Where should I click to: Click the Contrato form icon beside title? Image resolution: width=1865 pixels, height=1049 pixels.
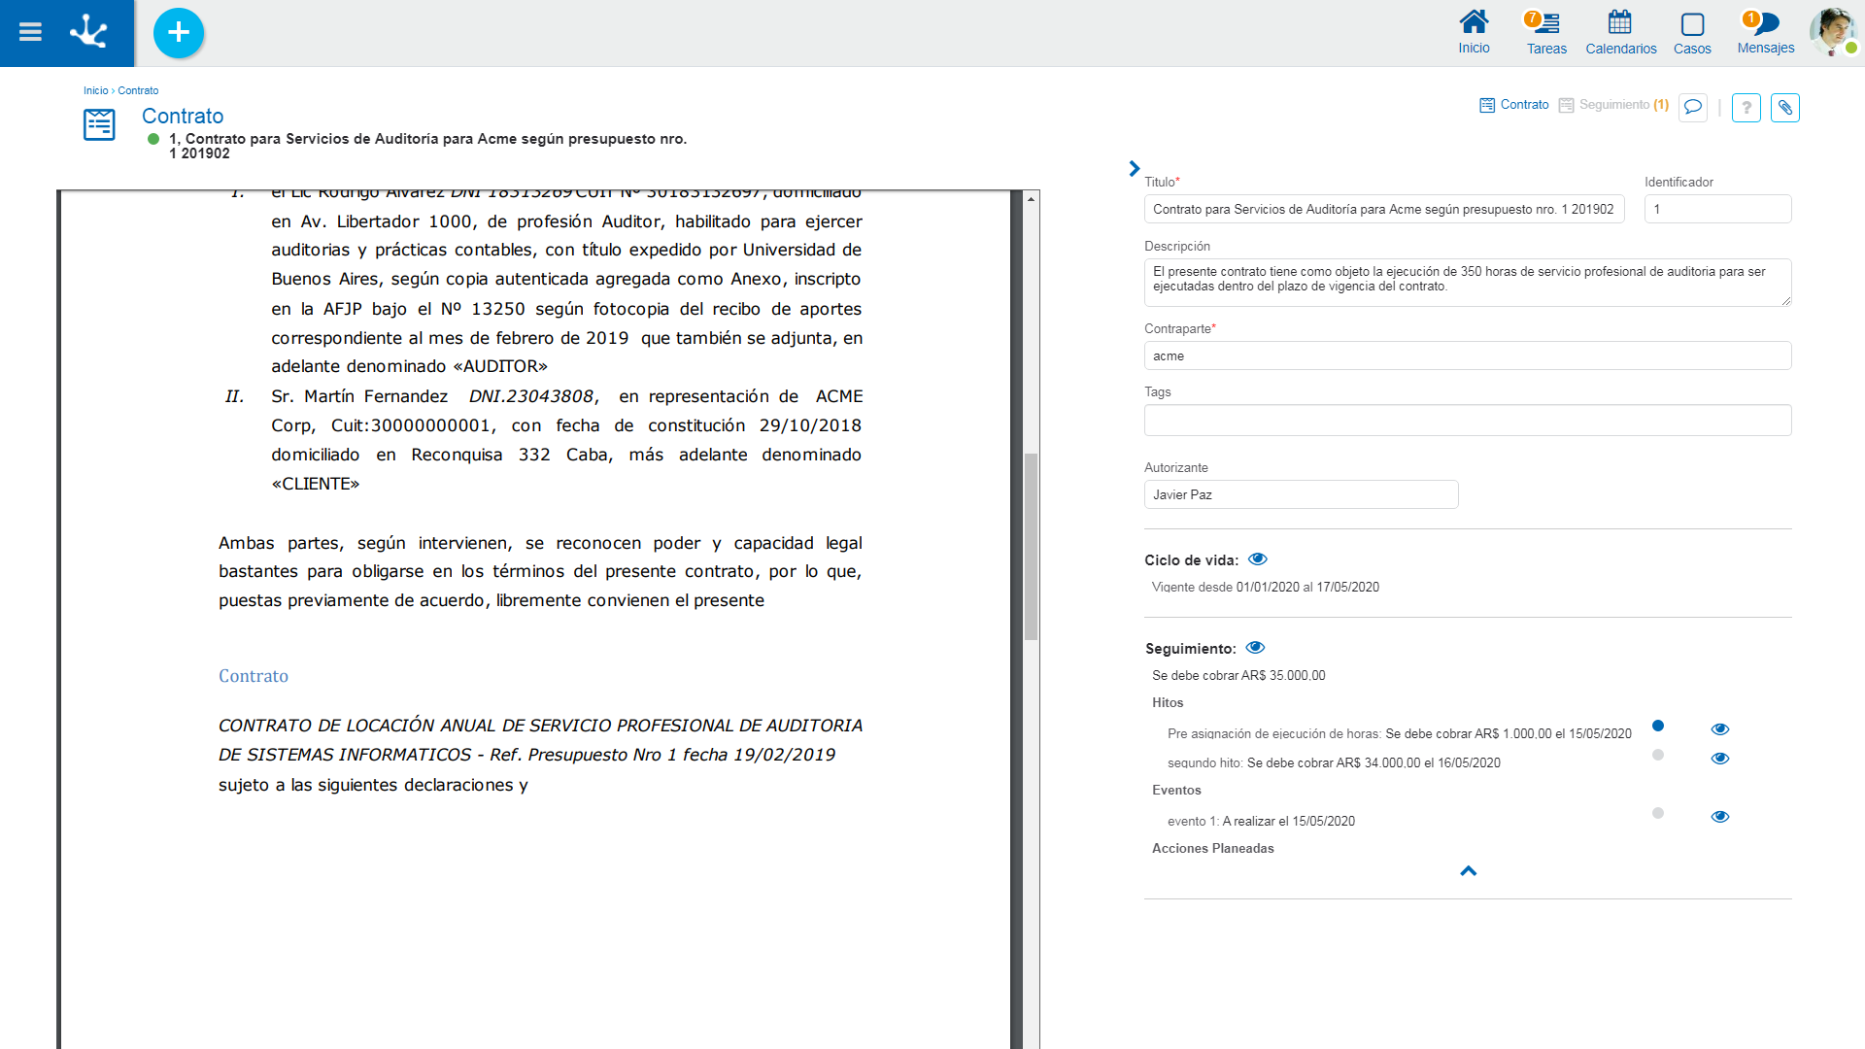99,124
